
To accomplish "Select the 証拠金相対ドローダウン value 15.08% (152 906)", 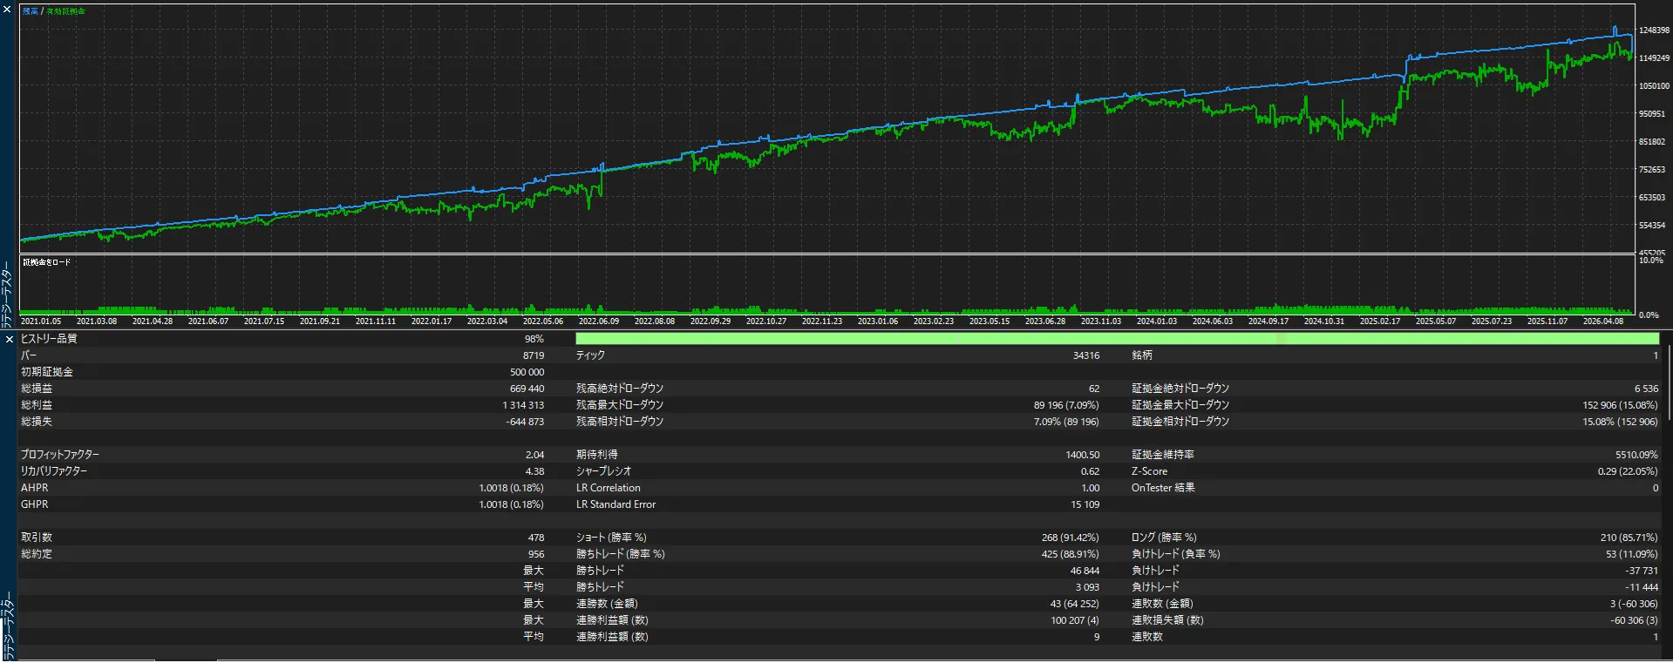I will pyautogui.click(x=1621, y=422).
